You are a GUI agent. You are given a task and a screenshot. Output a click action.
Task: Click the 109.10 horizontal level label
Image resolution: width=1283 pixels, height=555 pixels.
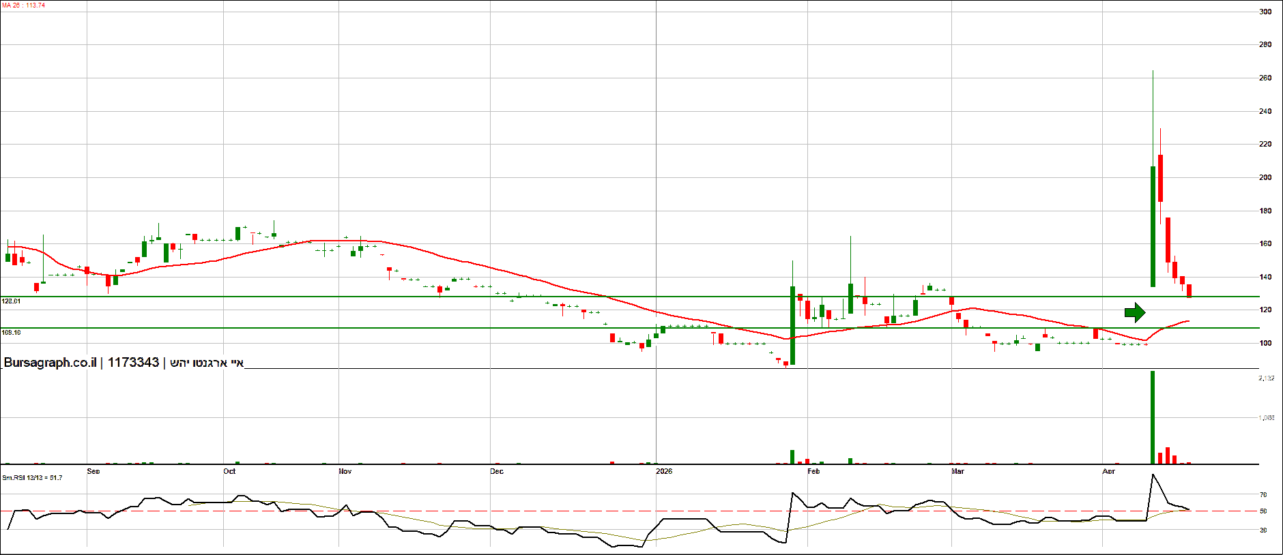pos(11,333)
